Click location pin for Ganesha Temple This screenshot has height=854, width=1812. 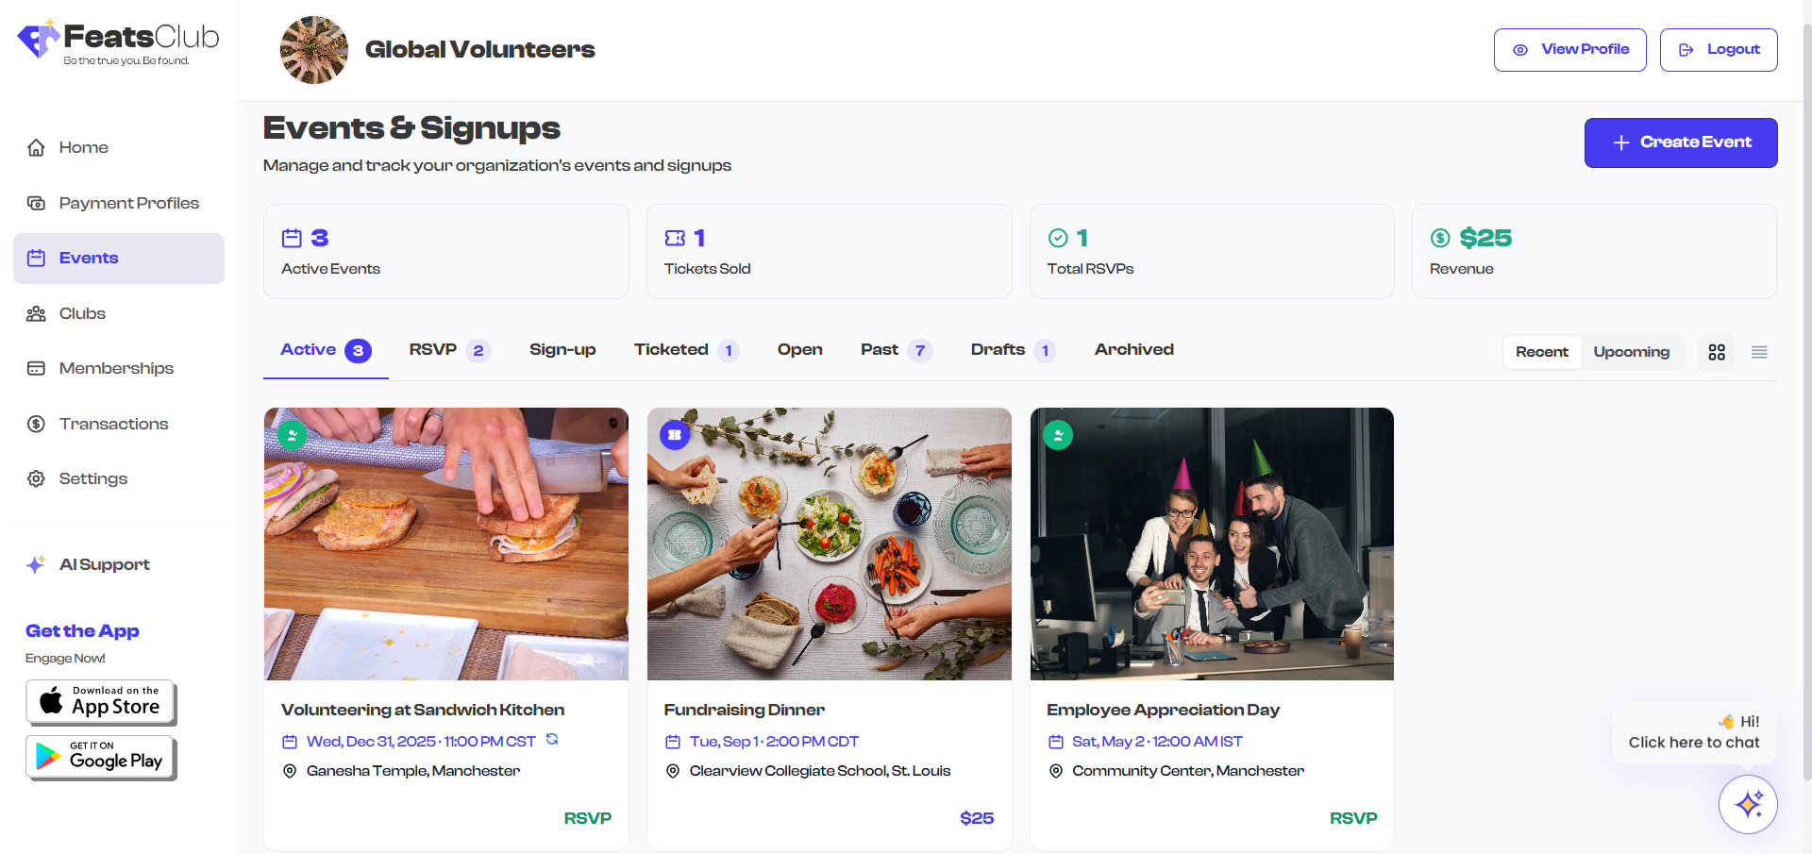(290, 771)
